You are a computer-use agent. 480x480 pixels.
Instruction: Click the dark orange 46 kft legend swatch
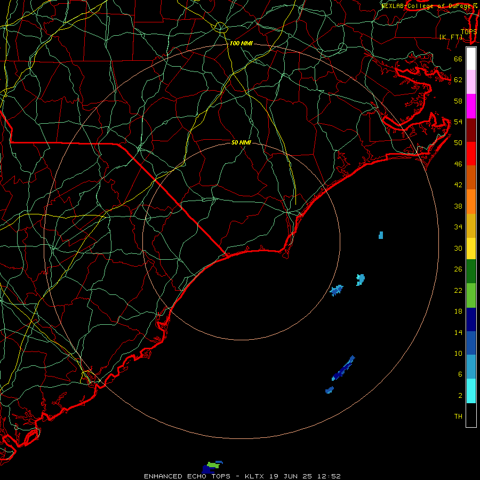pyautogui.click(x=471, y=177)
